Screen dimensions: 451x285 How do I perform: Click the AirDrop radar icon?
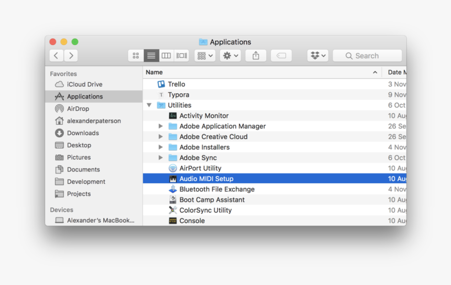59,108
